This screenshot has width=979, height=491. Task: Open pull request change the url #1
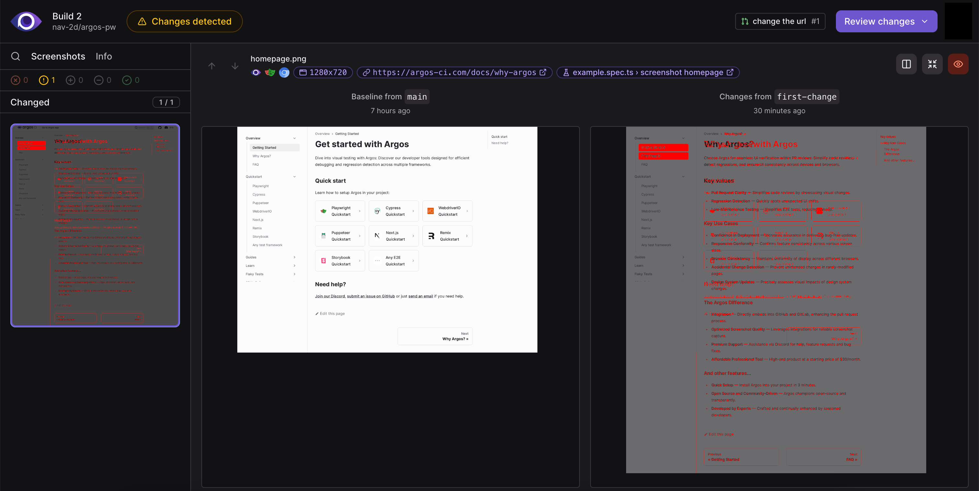[780, 21]
